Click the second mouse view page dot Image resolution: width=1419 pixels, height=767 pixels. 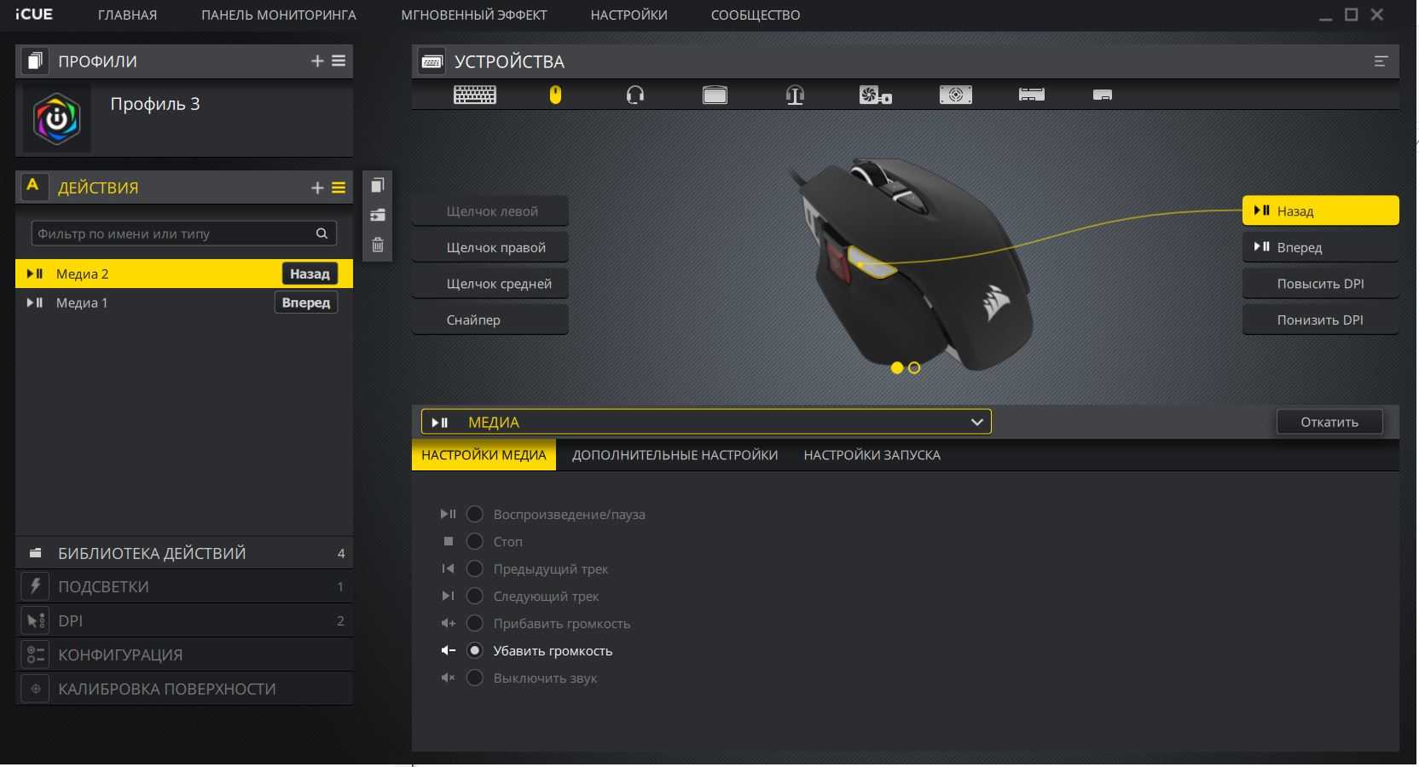click(x=914, y=368)
